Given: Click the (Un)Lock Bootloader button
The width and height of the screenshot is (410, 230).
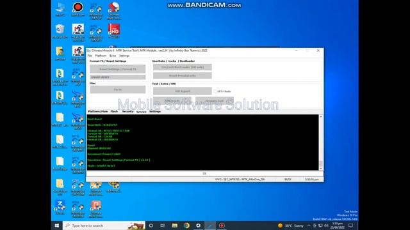Looking at the screenshot, I should click(x=182, y=67).
